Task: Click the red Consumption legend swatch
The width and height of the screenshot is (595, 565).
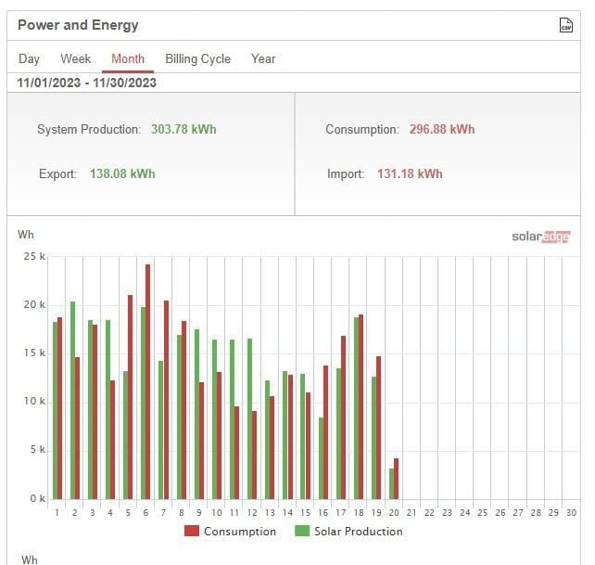Action: coord(192,531)
